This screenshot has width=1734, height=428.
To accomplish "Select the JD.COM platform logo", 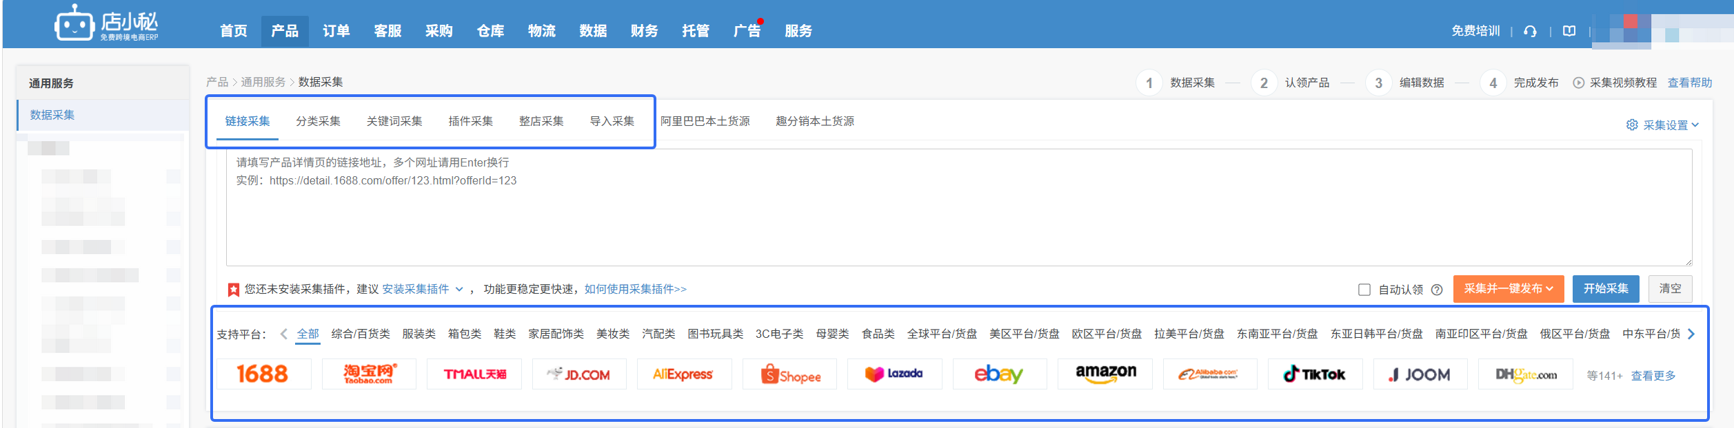I will click(579, 374).
